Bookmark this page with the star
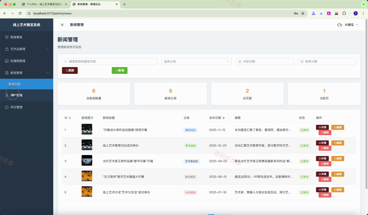The image size is (368, 215). point(303,13)
